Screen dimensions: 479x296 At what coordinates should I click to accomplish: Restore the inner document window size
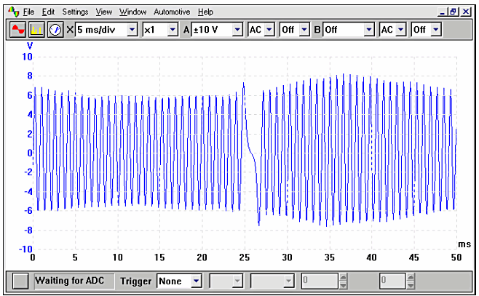[453, 12]
